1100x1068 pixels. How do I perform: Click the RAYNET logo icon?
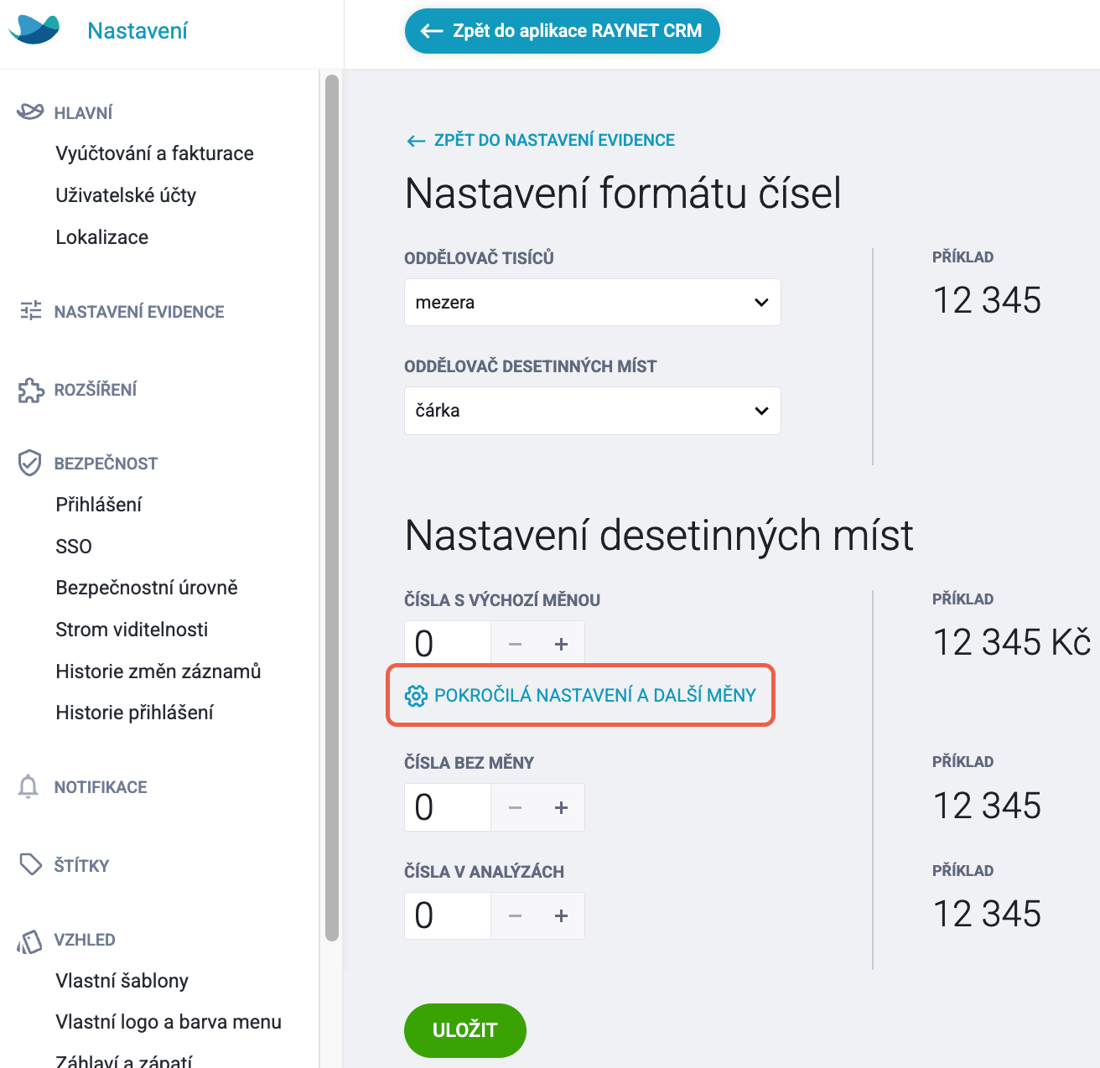pyautogui.click(x=34, y=30)
